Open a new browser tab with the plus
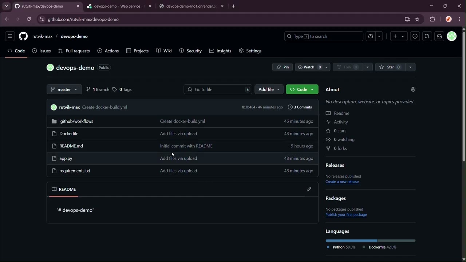The image size is (466, 262). click(x=233, y=6)
